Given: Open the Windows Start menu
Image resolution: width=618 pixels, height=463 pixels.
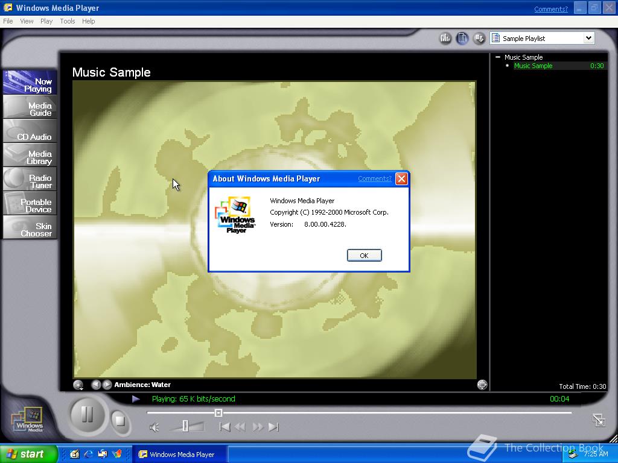Looking at the screenshot, I should (28, 454).
